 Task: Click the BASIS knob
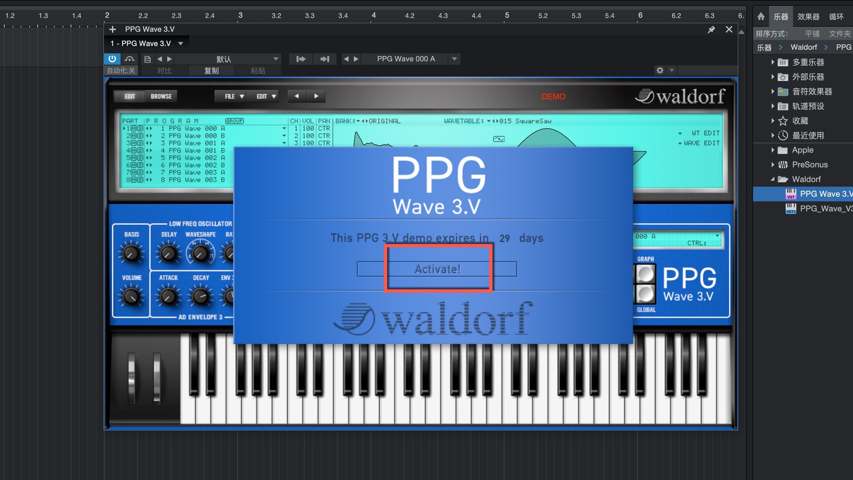[131, 253]
